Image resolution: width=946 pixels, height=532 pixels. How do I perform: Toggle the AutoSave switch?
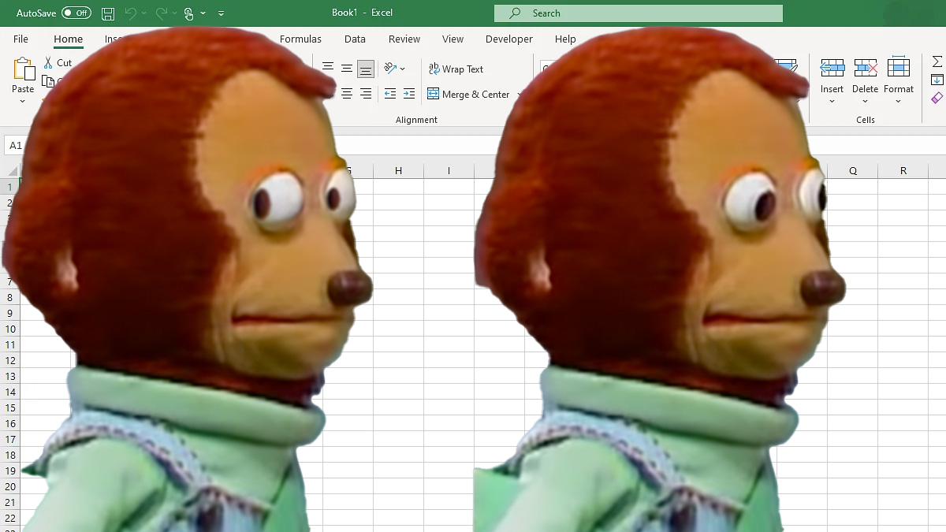pos(76,13)
